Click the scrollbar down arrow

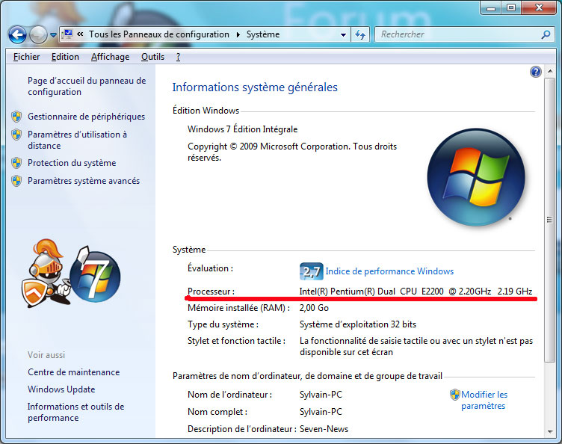549,432
